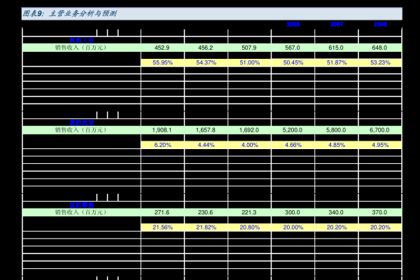The width and height of the screenshot is (420, 280).
Task: Click the 20.00% percentage cell
Action: pyautogui.click(x=293, y=227)
